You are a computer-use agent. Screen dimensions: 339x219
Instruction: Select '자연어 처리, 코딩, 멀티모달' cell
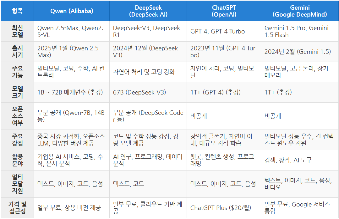pos(224,72)
